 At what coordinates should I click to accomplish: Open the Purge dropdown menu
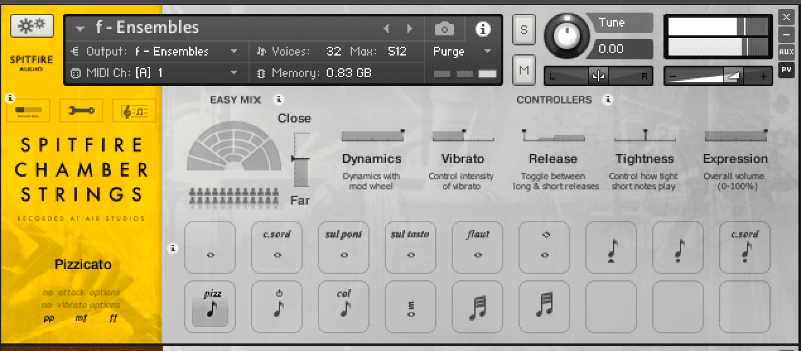488,52
